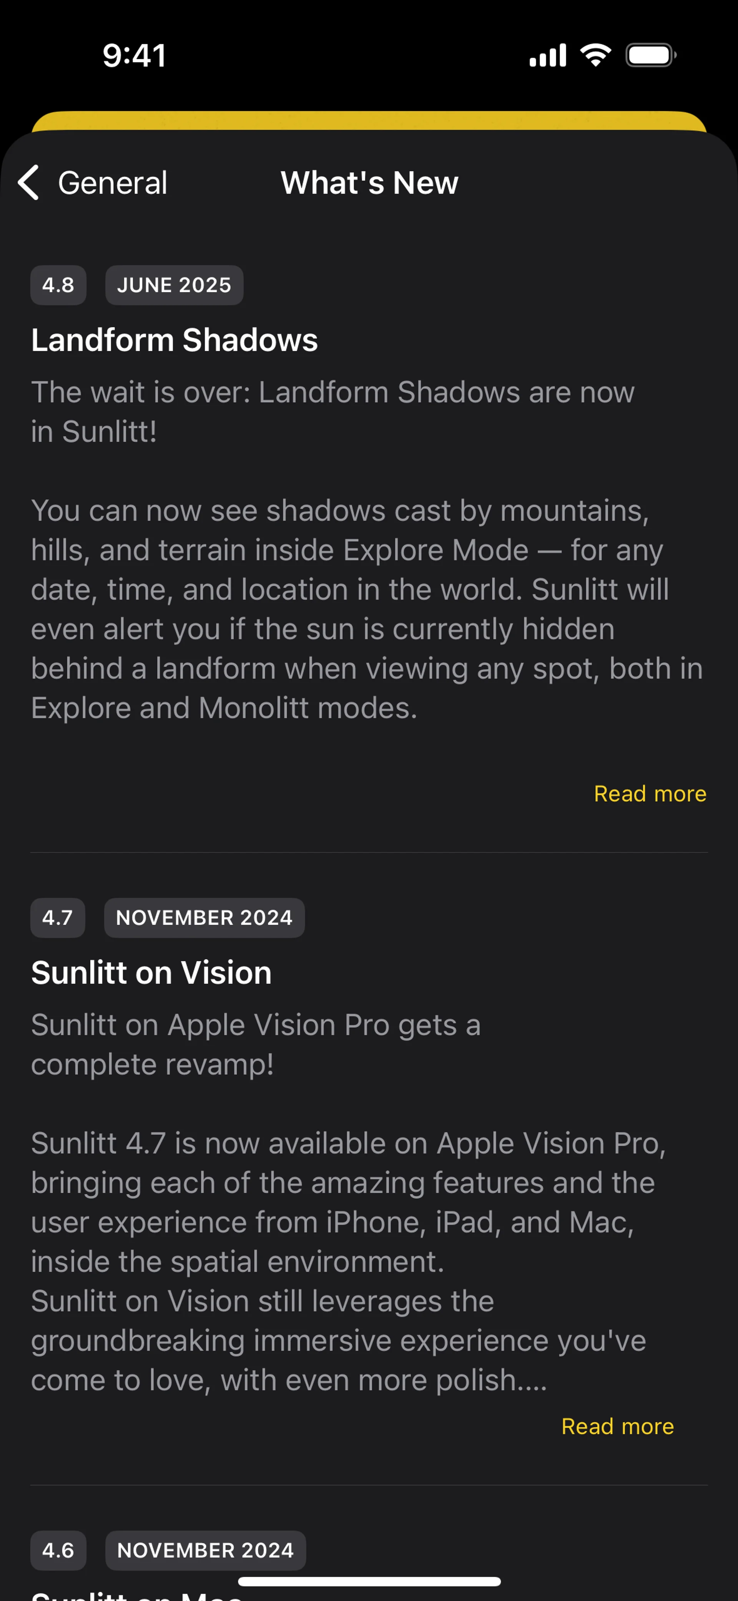The image size is (738, 1601).
Task: Read more about Landform Shadows
Action: [x=650, y=794]
